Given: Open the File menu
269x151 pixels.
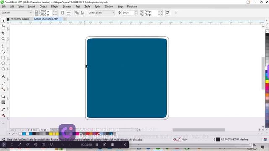Looking at the screenshot, I should pos(4,7).
